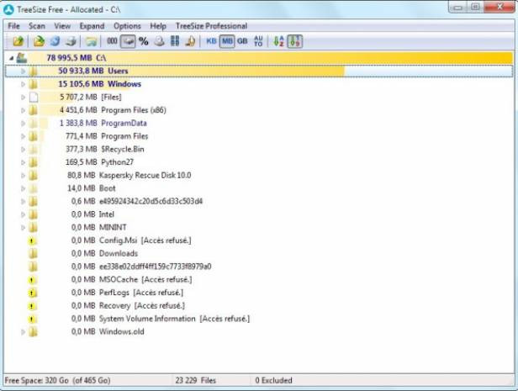
Task: Click Free Space 320 Go status text
Action: click(58, 380)
